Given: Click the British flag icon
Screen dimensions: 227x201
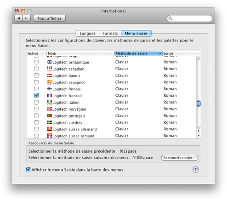Looking at the screenshot, I should (49, 62).
